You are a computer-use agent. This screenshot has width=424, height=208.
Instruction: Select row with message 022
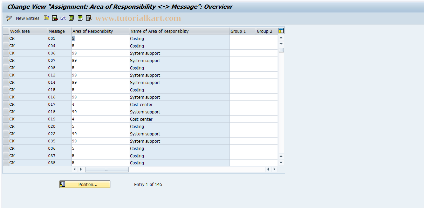(x=6, y=134)
